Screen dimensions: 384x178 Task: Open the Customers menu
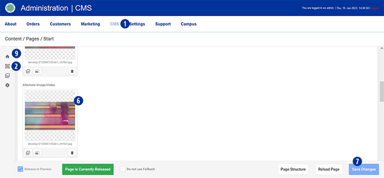[60, 24]
